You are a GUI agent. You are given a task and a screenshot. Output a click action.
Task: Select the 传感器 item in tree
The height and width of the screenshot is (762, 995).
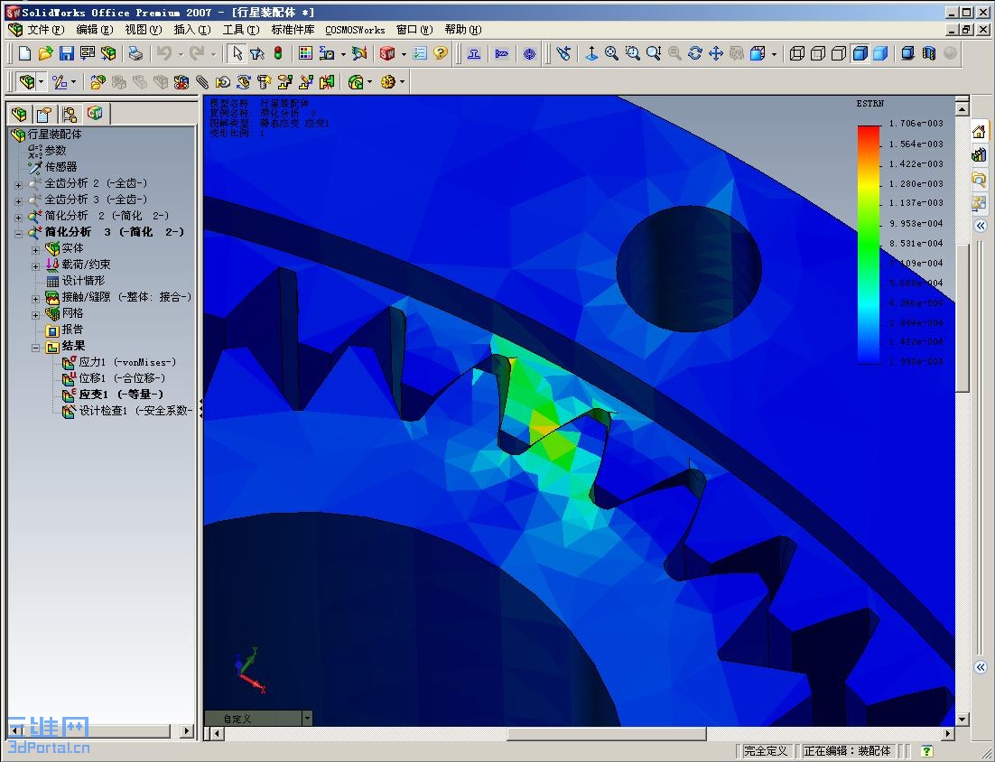(52, 167)
